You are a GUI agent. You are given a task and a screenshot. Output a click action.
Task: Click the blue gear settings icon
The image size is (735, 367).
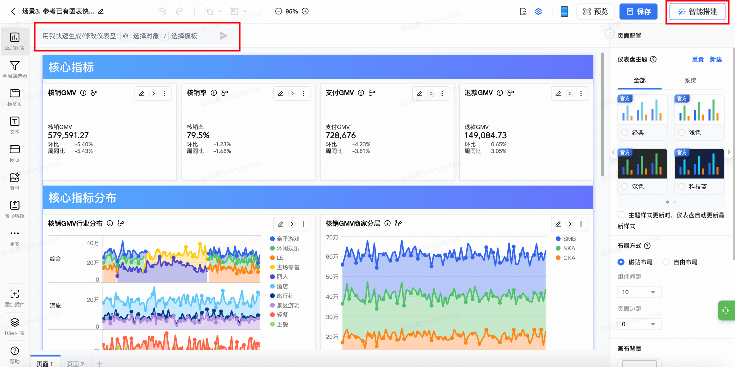538,12
